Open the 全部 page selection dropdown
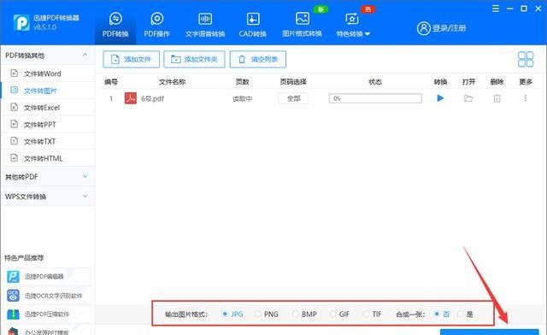Image resolution: width=547 pixels, height=335 pixels. (293, 98)
